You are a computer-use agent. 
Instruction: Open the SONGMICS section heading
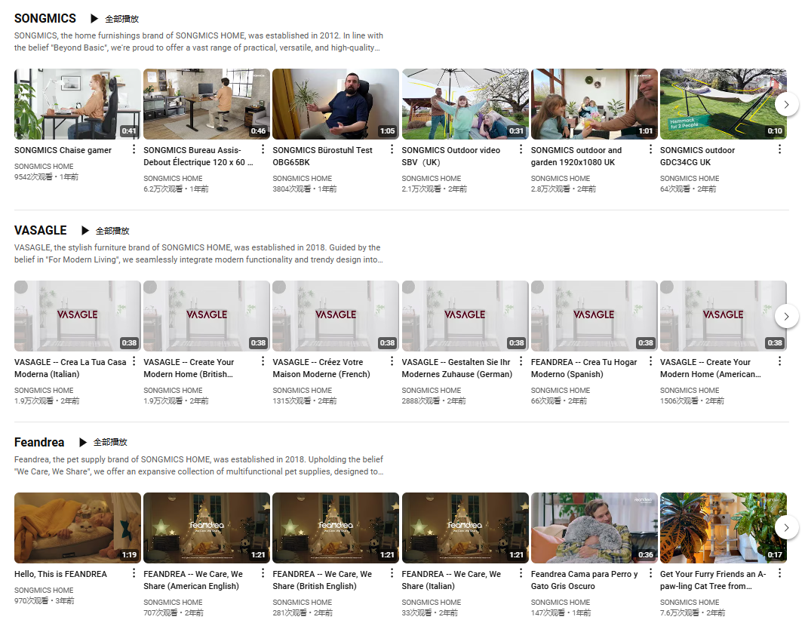[45, 19]
